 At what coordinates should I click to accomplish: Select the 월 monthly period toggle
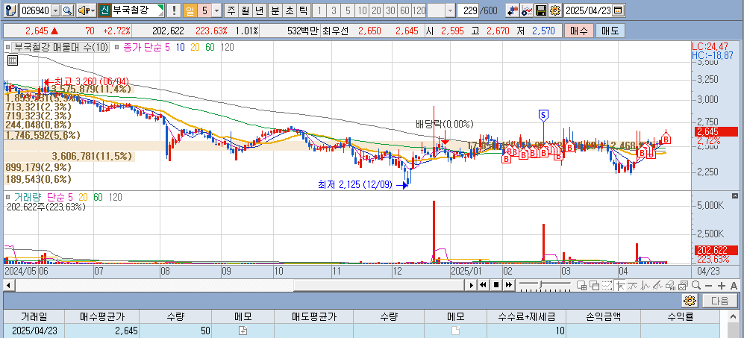click(245, 10)
